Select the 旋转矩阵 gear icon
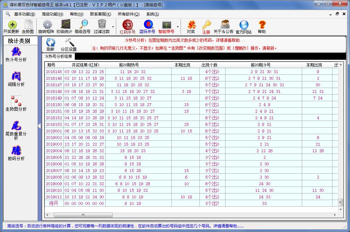The width and height of the screenshot is (350, 232). [x=47, y=26]
